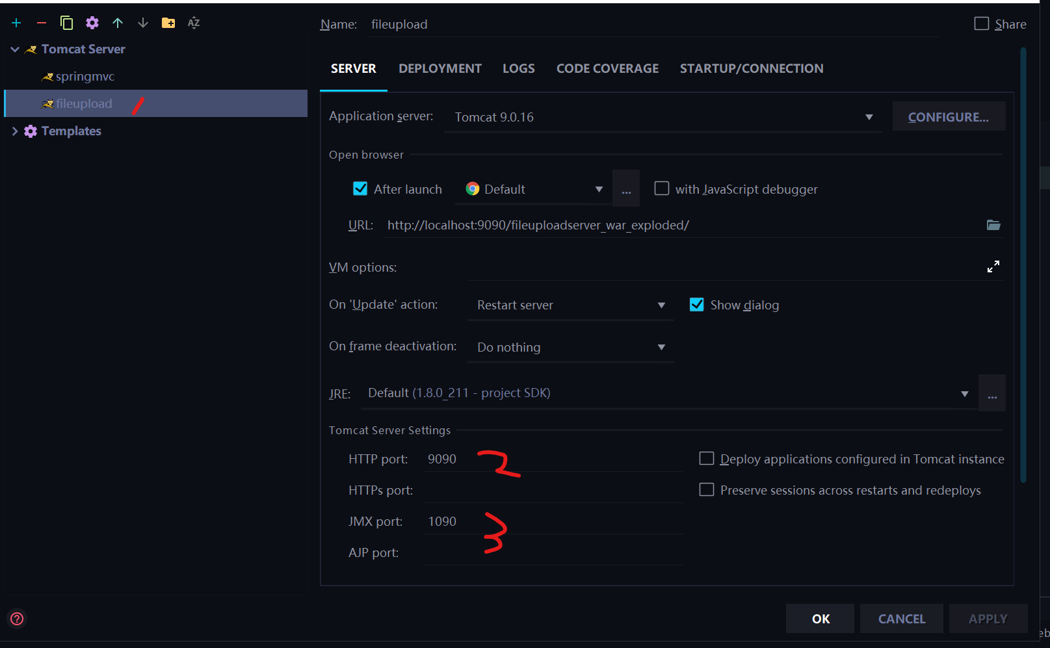1050x648 pixels.
Task: Move configuration down with arrow icon
Action: [143, 23]
